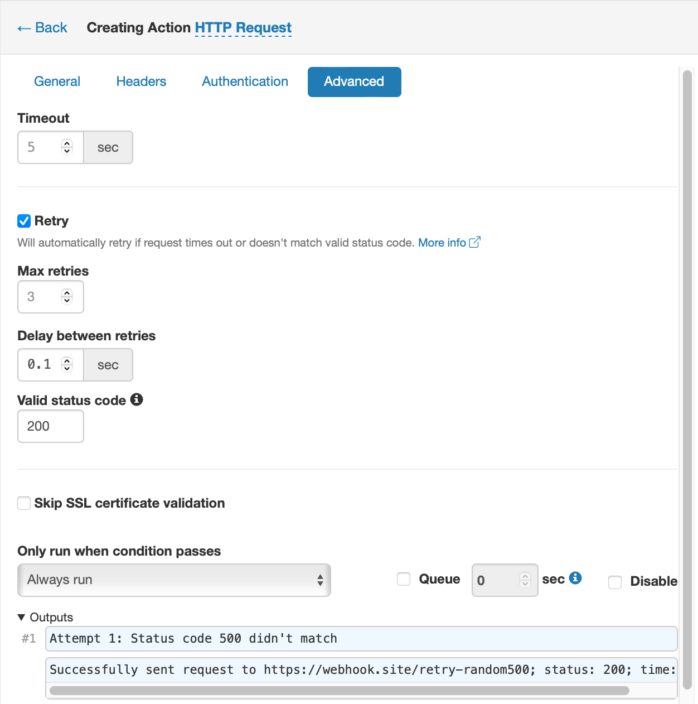Click the output horizontal scrollbar
Viewport: 698px width, 704px height.
click(x=340, y=691)
